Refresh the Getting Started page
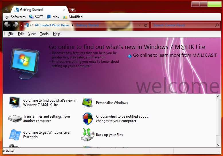Image resolution: width=223 pixels, height=156 pixels. pyautogui.click(x=146, y=25)
